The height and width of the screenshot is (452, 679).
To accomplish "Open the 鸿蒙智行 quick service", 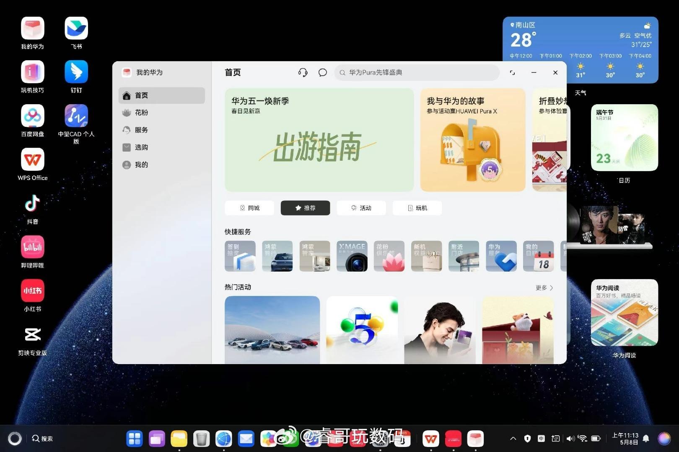I will pos(277,256).
